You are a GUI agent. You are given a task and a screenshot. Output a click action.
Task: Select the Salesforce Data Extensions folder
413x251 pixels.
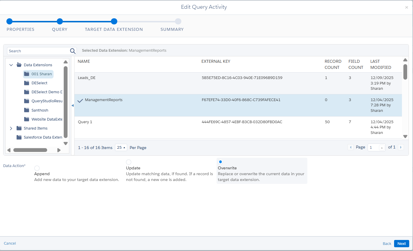(43, 137)
